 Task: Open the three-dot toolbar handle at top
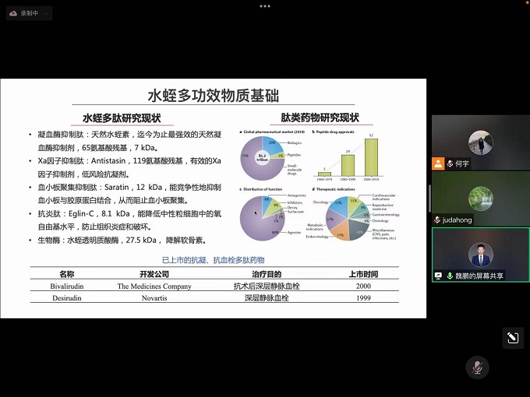[x=265, y=5]
